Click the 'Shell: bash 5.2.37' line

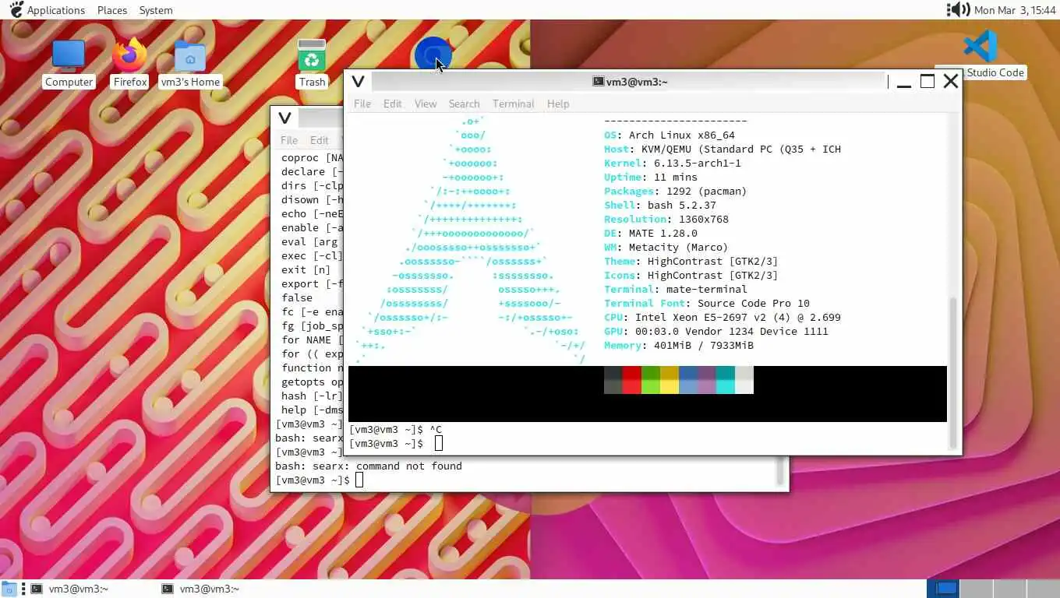[x=660, y=205]
